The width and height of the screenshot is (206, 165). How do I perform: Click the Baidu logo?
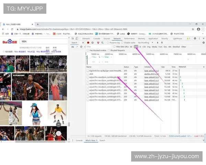click(x=10, y=42)
